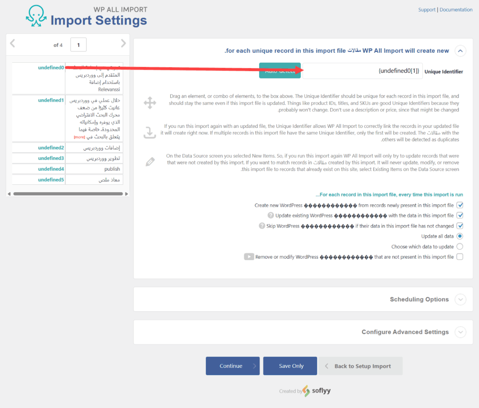Open the Support link

tap(427, 10)
